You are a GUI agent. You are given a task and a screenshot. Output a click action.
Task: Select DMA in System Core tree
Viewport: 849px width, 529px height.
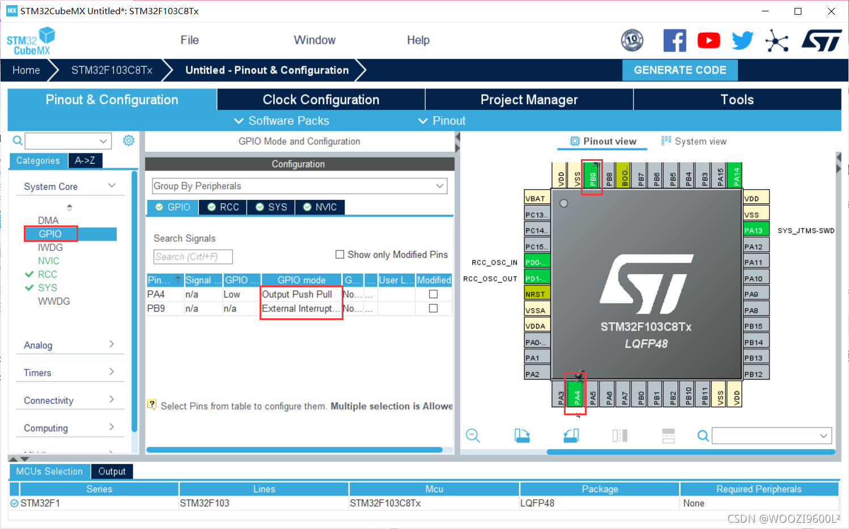point(48,220)
